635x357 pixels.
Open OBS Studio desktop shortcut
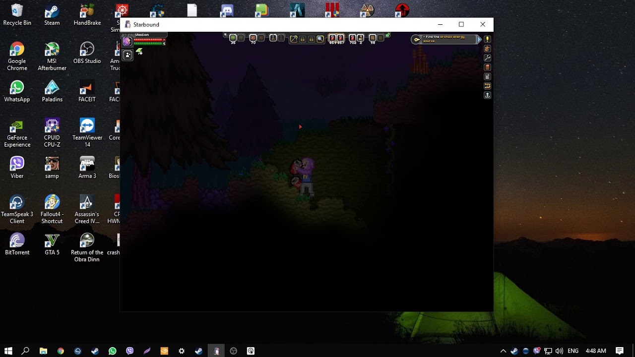(87, 53)
